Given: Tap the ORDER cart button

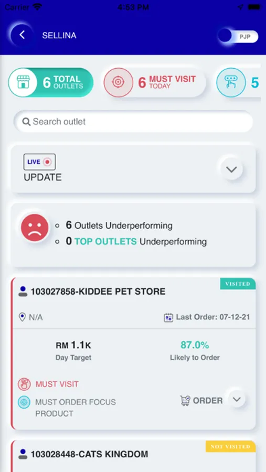Looking at the screenshot, I should tap(201, 400).
